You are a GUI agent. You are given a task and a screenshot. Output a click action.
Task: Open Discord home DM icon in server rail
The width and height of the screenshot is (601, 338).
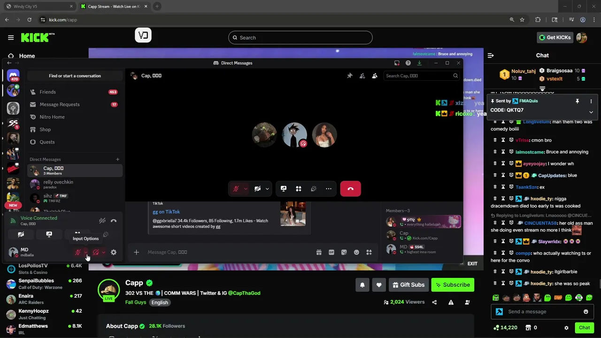(x=13, y=75)
